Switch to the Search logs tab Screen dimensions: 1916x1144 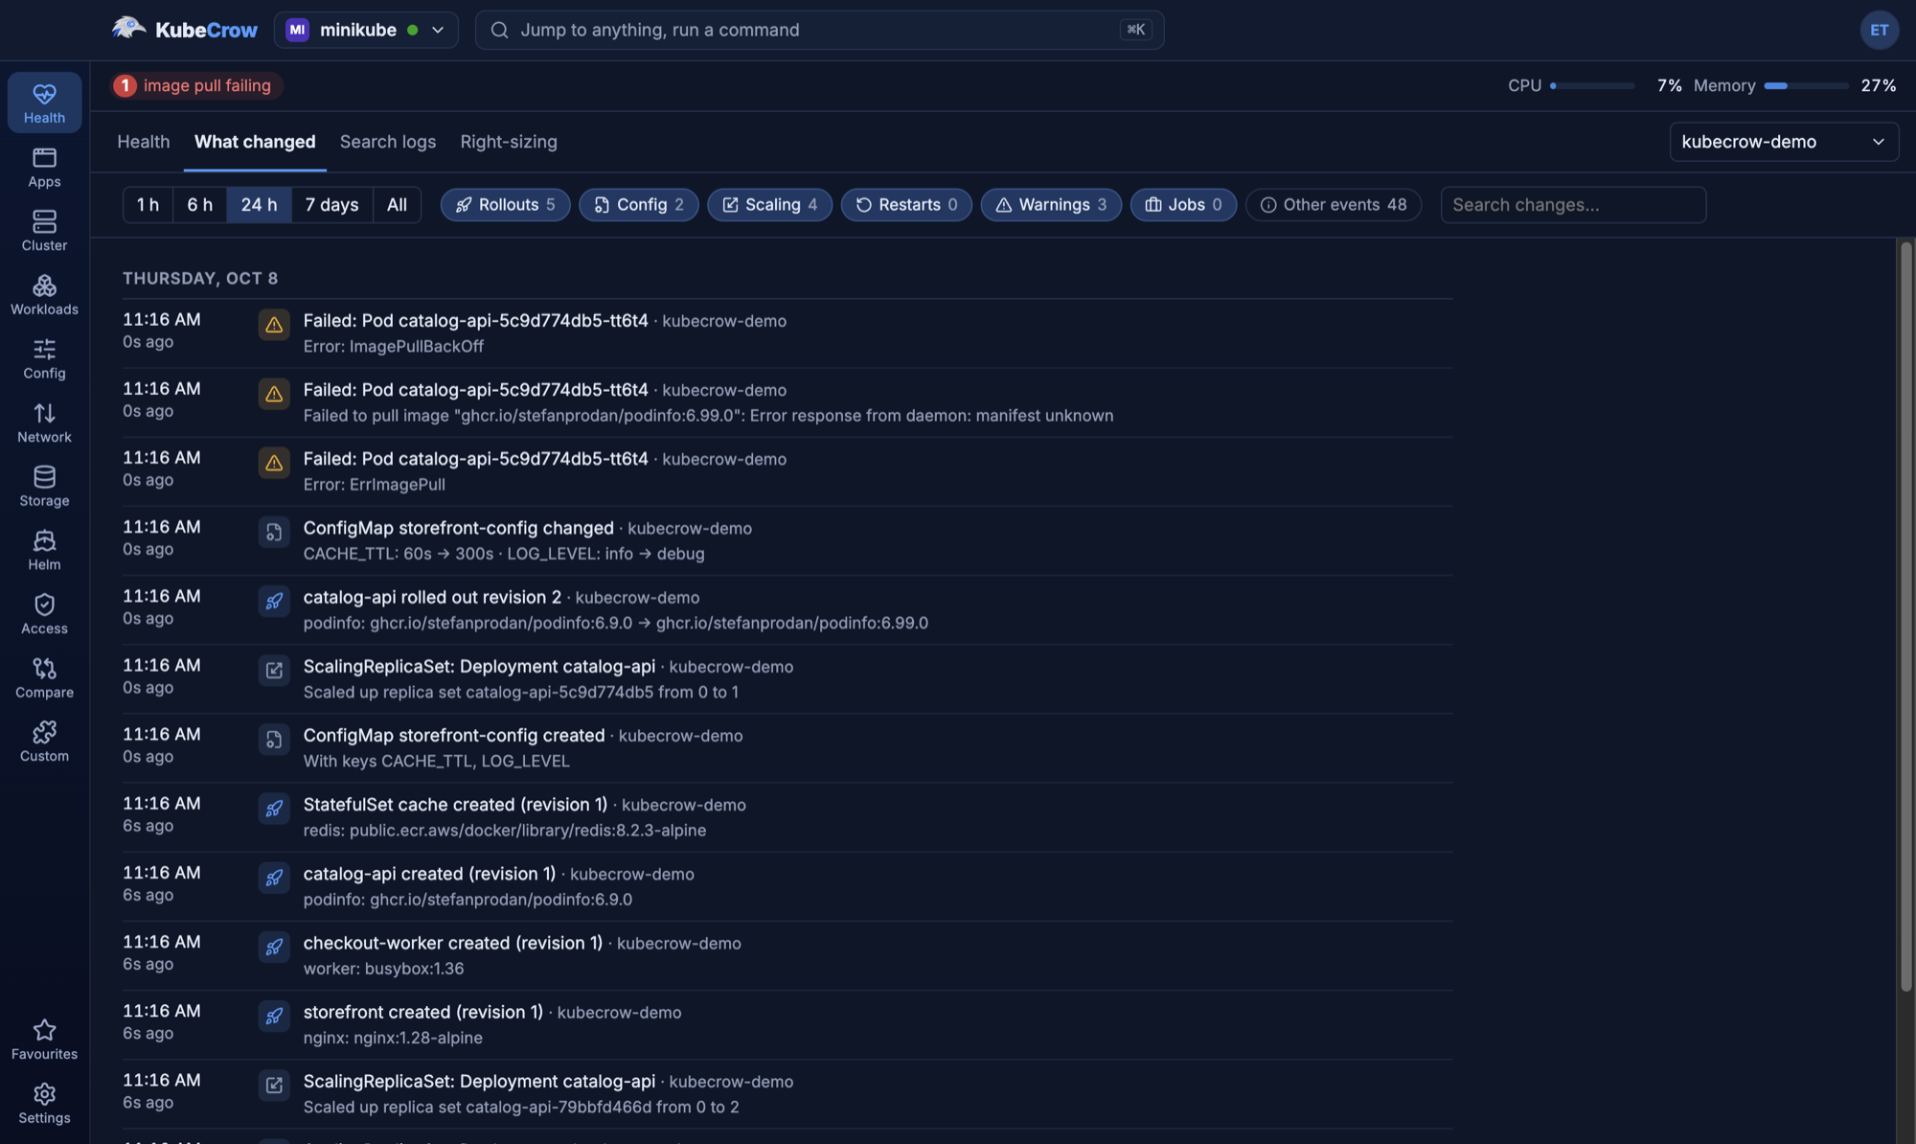388,142
